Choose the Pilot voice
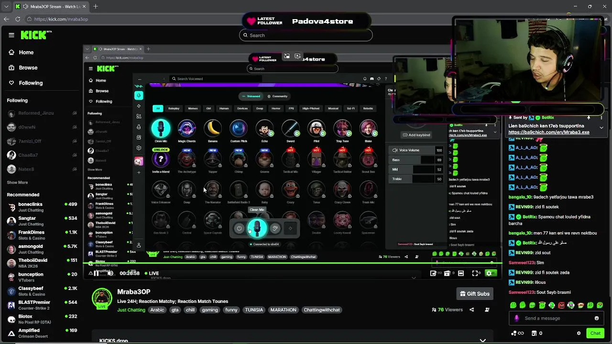612x344 pixels. 317,129
